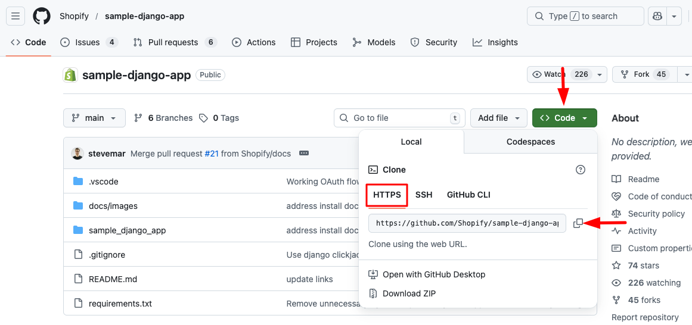Open the Code of conduct link

pyautogui.click(x=651, y=196)
